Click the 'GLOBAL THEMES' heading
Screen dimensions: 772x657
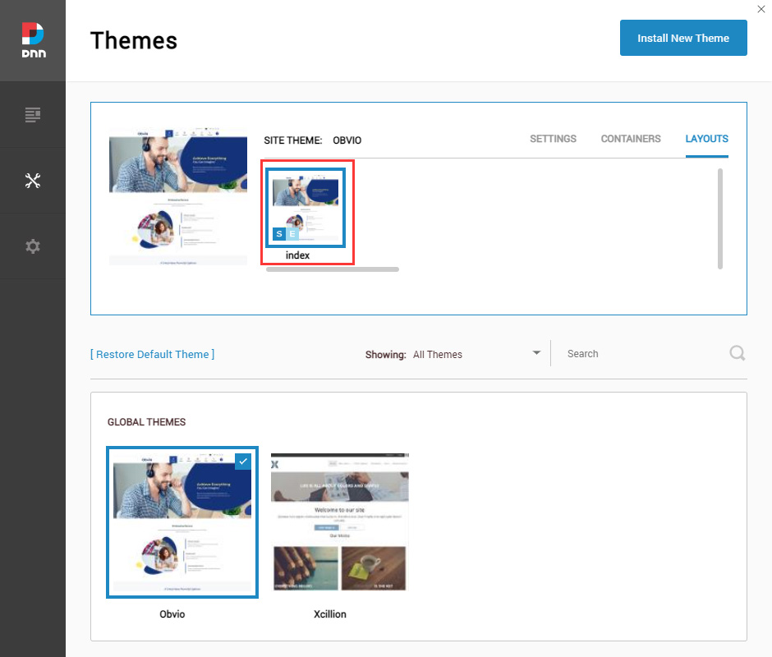147,422
